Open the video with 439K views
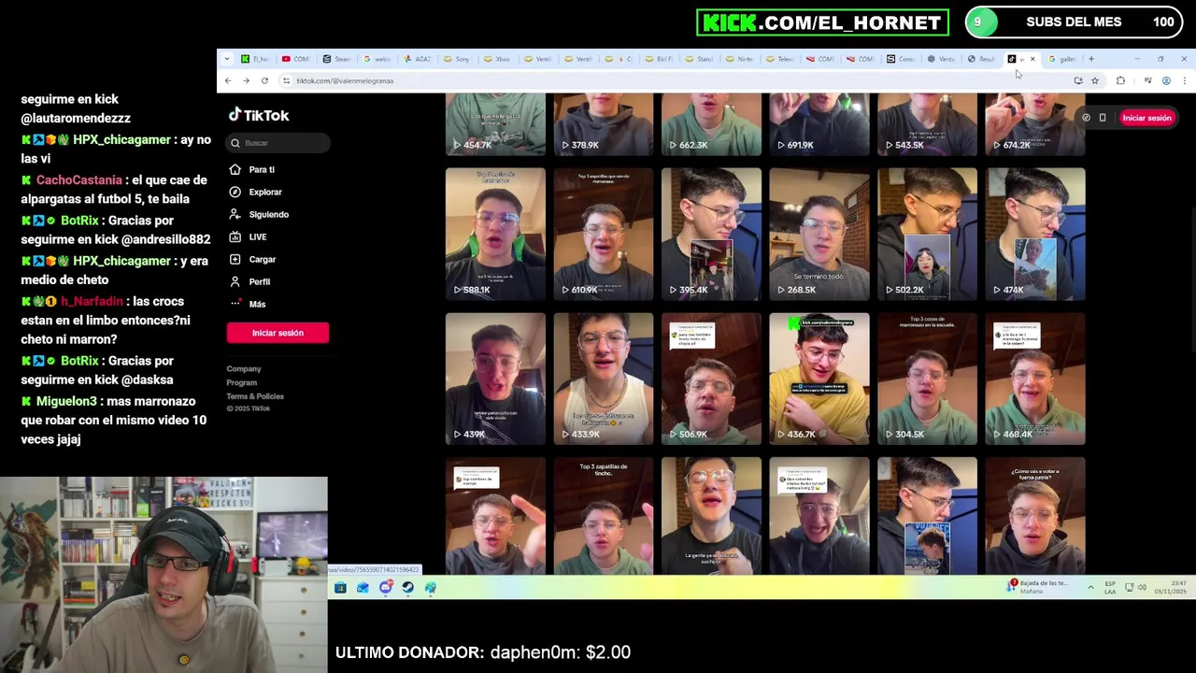 click(x=495, y=379)
